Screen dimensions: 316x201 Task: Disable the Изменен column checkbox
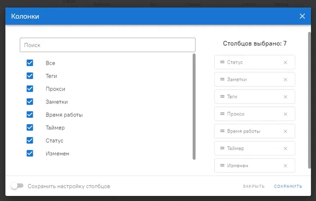pos(30,153)
